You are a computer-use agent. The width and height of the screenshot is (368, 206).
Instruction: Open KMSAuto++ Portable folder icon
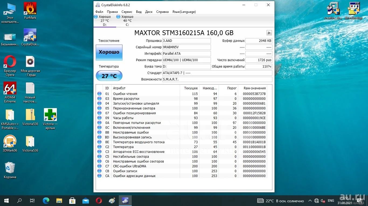pos(10,119)
